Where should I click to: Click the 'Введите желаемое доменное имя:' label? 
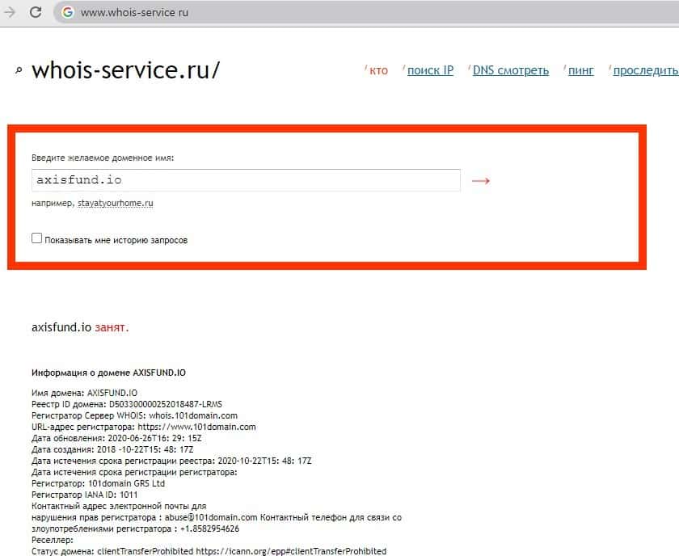[103, 158]
